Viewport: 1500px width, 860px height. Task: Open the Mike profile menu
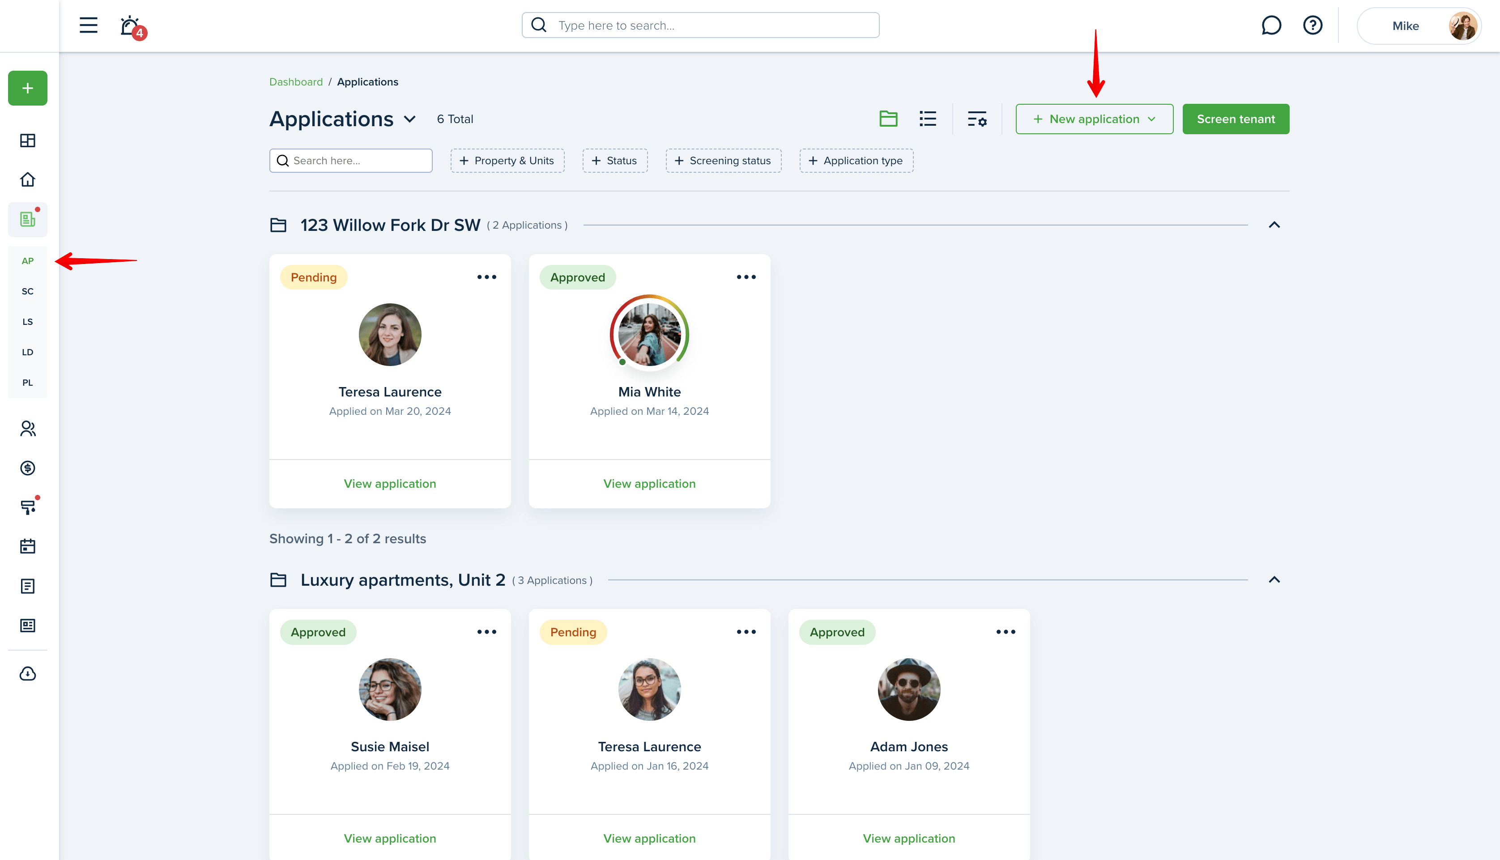click(x=1419, y=26)
